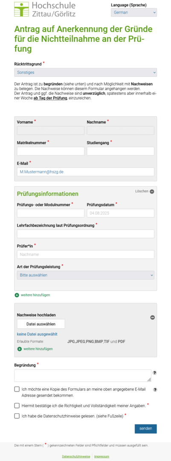Open help icon beside the email copy option
Screen dimensions: 171x461
(x=155, y=390)
